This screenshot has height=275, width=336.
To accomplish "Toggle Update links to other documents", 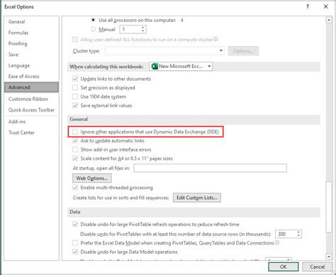I will 75,79.
